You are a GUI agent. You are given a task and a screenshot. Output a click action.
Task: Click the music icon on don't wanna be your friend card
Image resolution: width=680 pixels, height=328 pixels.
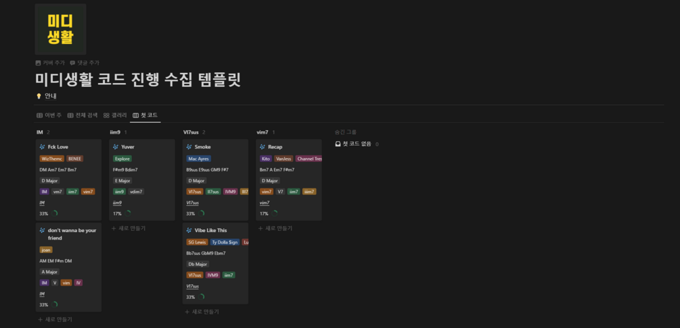click(43, 230)
